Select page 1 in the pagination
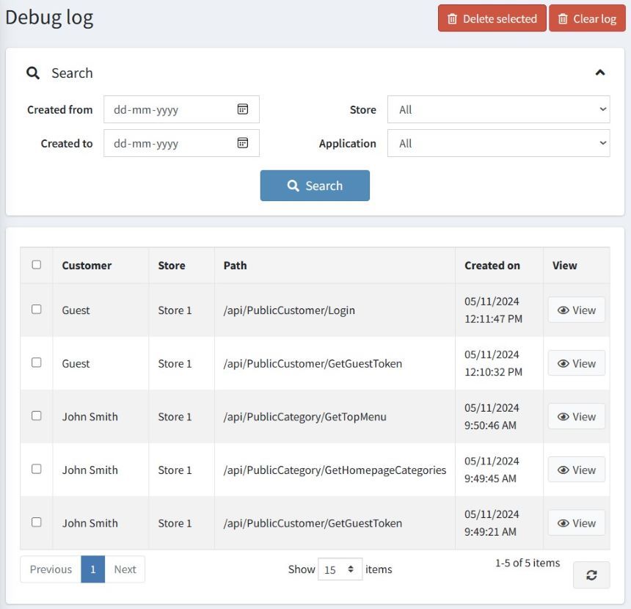Screen dimensions: 631x609 (93, 569)
